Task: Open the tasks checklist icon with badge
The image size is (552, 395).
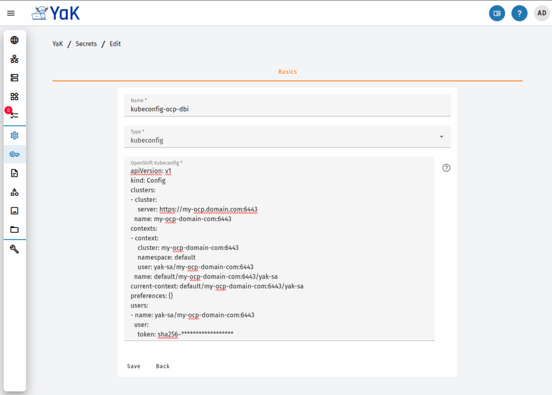Action: (15, 115)
